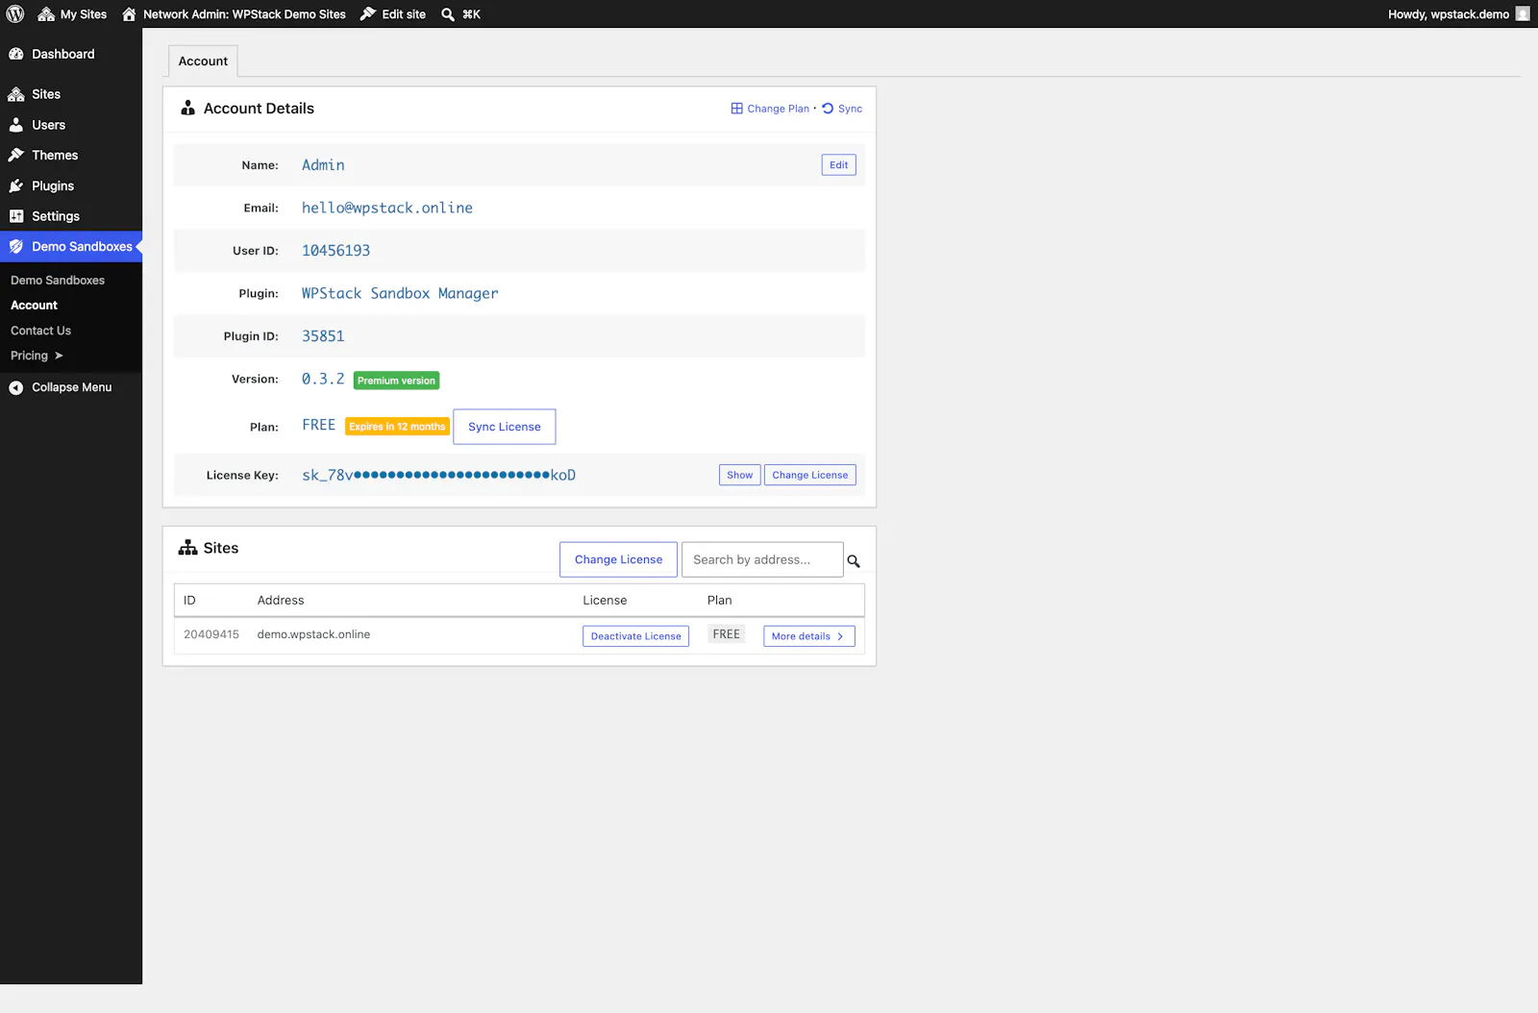Open Network Admin: WPStack Demo Sites
The image size is (1538, 1013).
(234, 13)
